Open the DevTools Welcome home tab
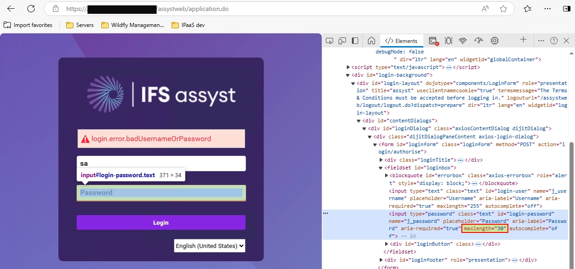 [371, 41]
